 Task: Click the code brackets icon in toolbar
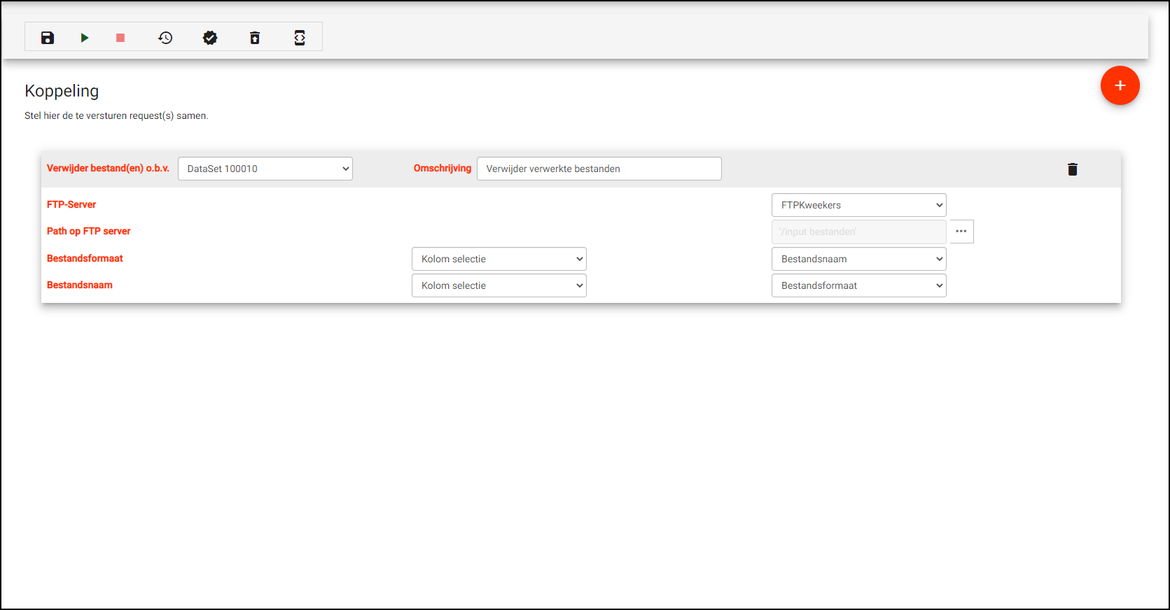coord(300,38)
